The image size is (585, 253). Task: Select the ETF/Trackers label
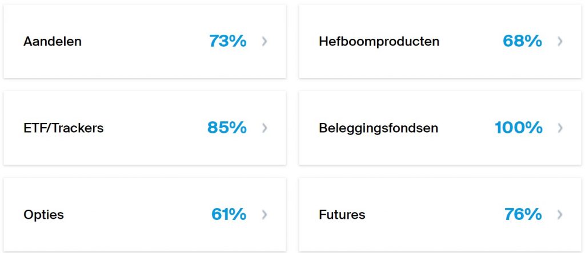[63, 128]
